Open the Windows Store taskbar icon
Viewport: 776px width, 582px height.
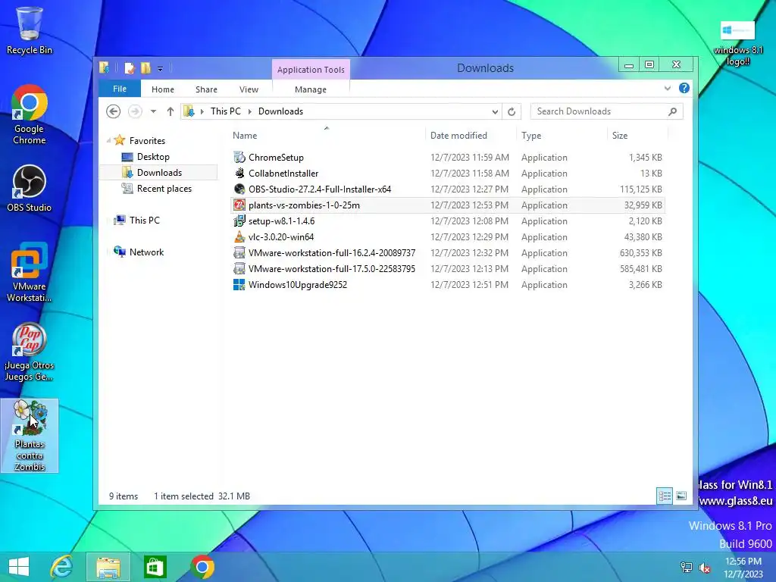pos(155,567)
